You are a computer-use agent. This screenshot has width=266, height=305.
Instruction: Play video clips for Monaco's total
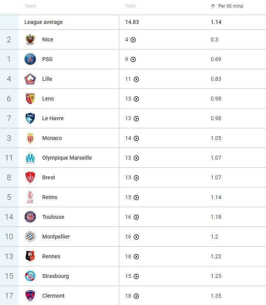tap(136, 138)
